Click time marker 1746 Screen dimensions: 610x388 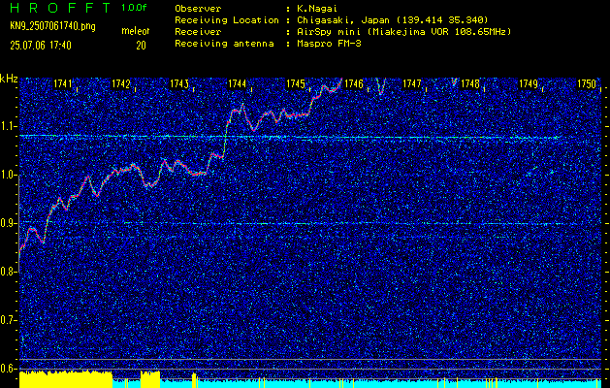tap(354, 83)
